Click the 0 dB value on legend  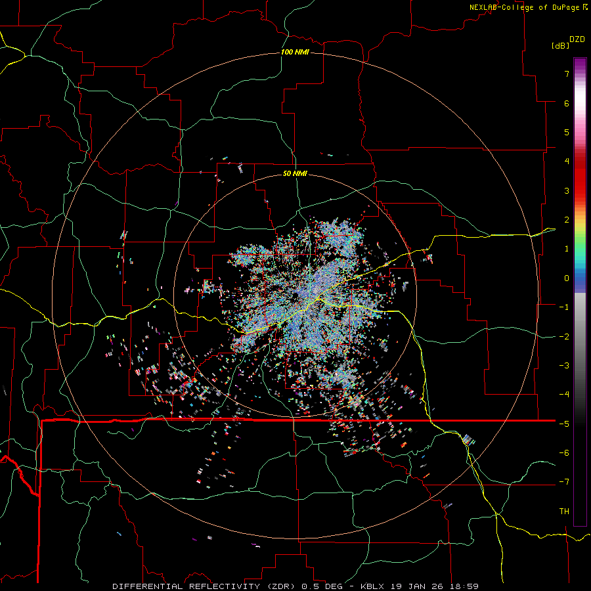[x=567, y=278]
